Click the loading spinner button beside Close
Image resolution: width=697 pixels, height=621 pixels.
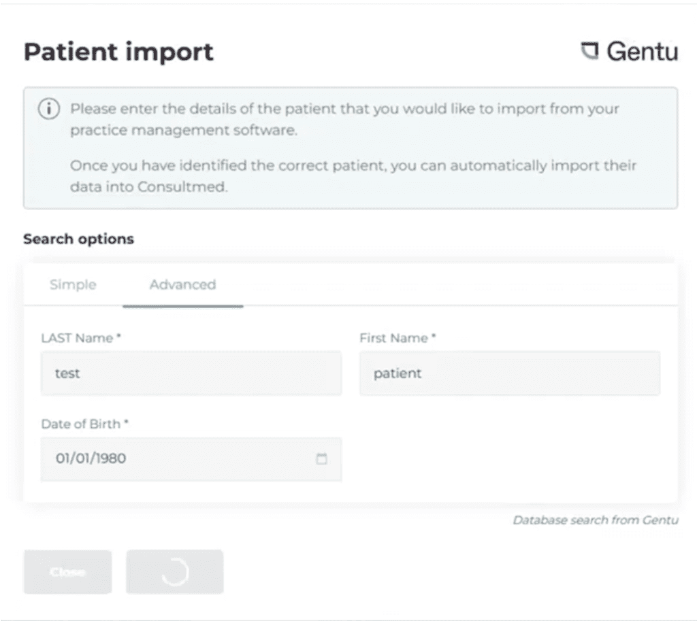pos(175,572)
